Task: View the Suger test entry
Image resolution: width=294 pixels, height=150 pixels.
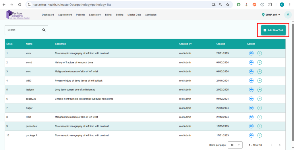Action: [251, 108]
